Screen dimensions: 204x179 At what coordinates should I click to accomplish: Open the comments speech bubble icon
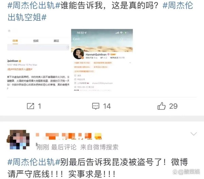click(x=96, y=106)
